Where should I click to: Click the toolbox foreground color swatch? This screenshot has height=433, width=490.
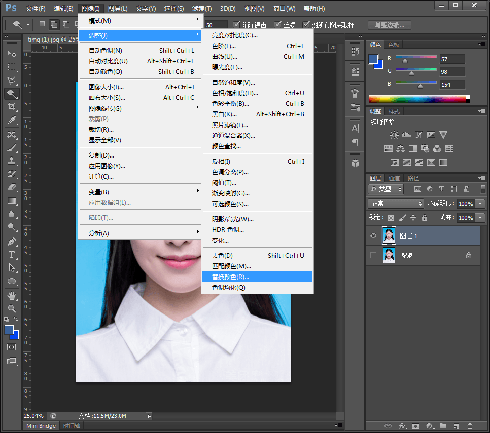pos(9,330)
